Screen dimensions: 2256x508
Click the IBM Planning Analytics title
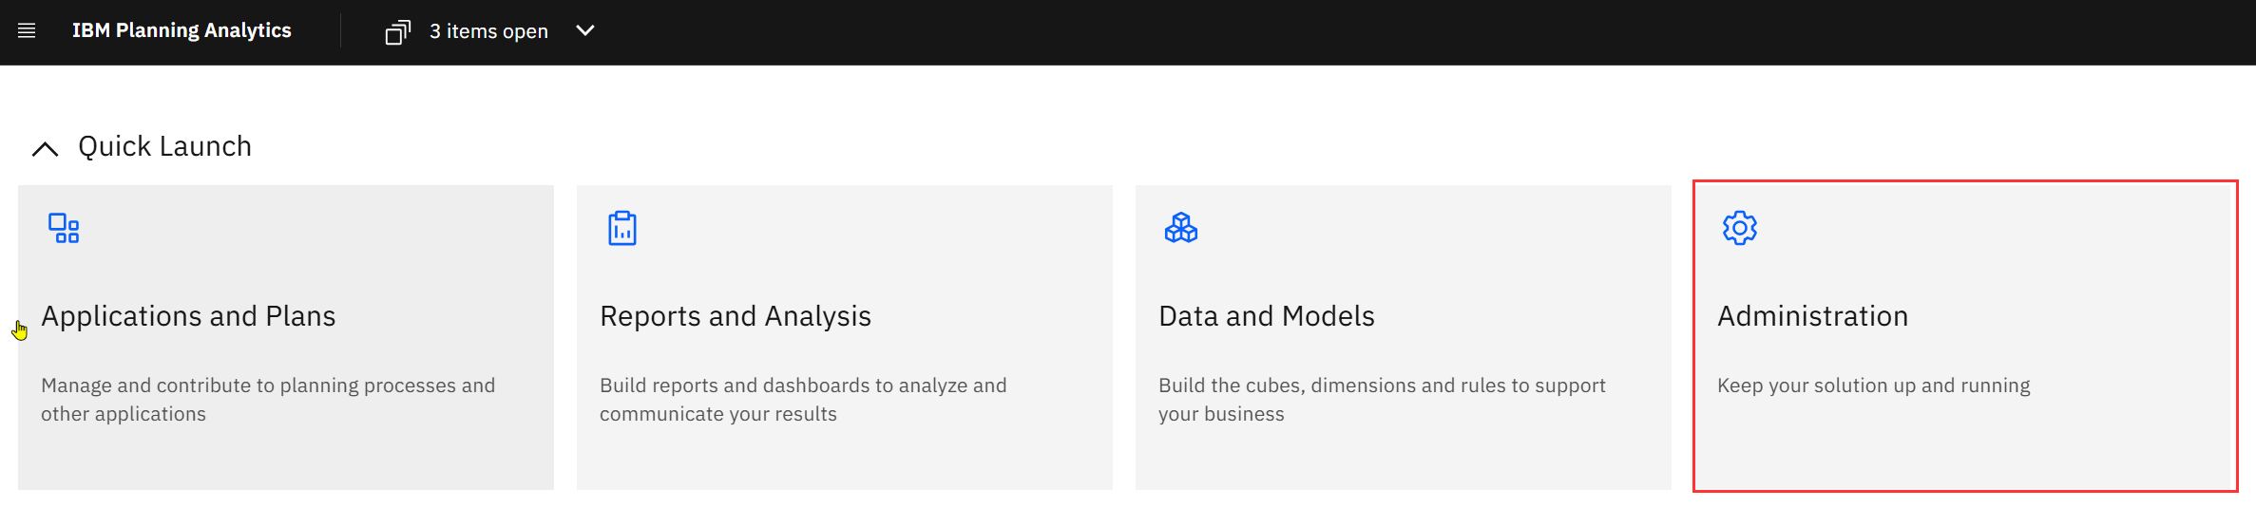(182, 30)
